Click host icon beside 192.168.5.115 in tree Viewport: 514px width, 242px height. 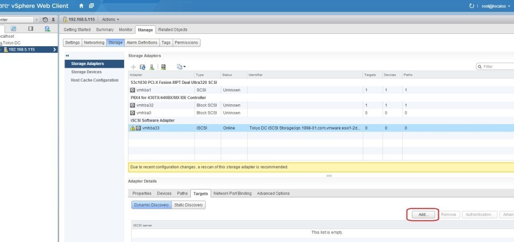(x=5, y=49)
